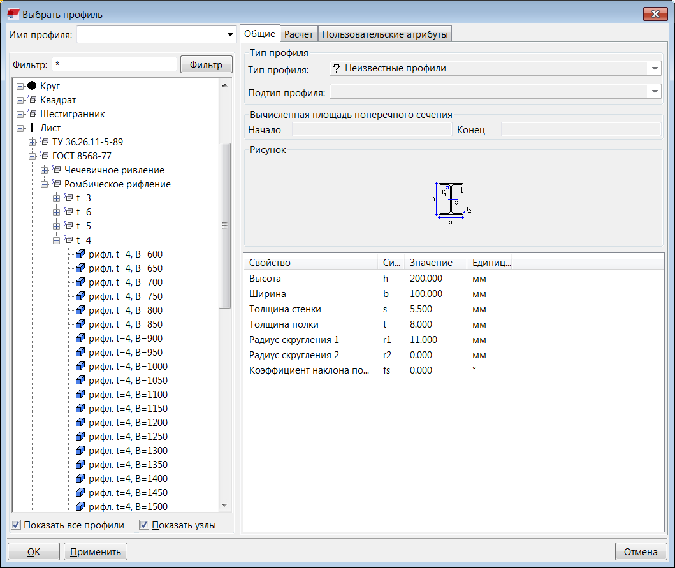Viewport: 675px width, 568px height.
Task: Click the group icon beside ГОСТ 8568-77
Action: [44, 156]
